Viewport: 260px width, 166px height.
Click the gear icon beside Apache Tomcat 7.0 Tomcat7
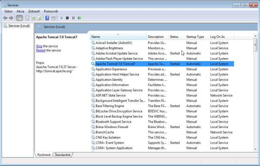[x=93, y=64]
